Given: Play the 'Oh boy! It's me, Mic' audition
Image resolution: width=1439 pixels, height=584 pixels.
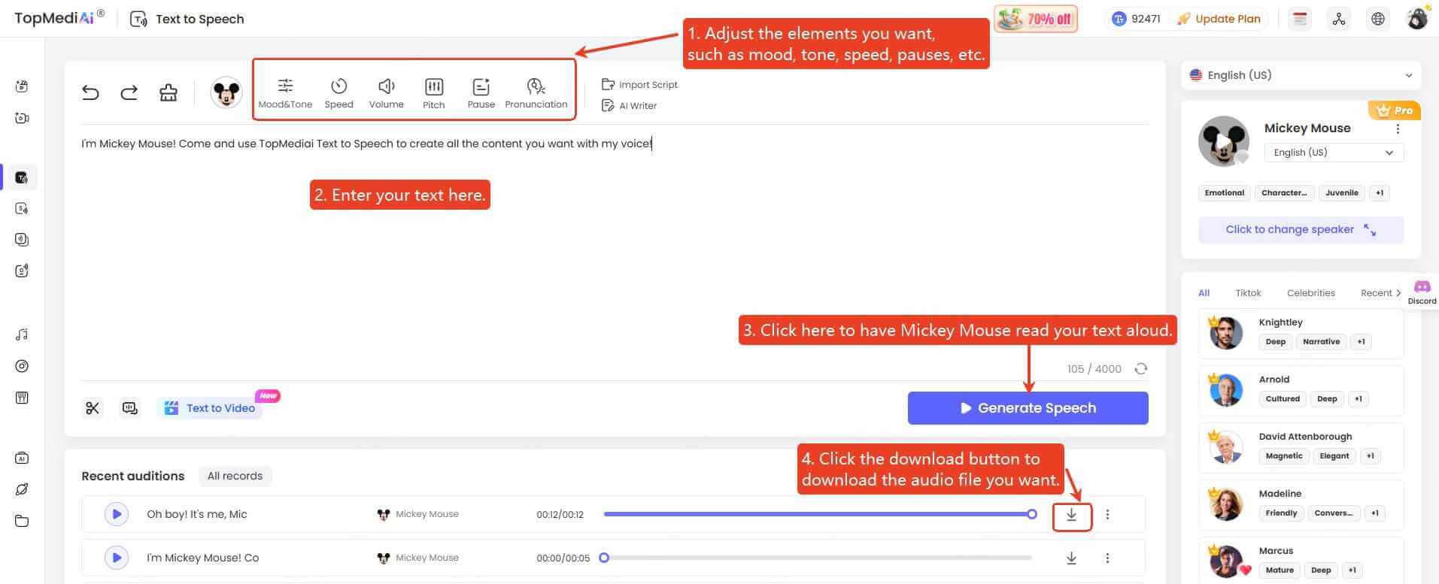Looking at the screenshot, I should (x=117, y=515).
